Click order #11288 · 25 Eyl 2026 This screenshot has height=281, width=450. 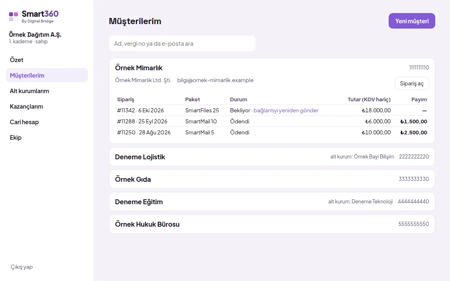pyautogui.click(x=142, y=121)
